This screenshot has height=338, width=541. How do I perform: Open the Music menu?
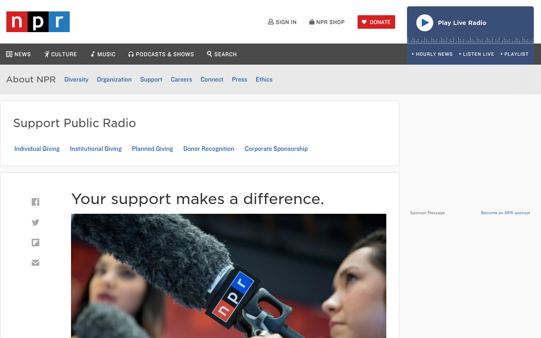pyautogui.click(x=103, y=54)
